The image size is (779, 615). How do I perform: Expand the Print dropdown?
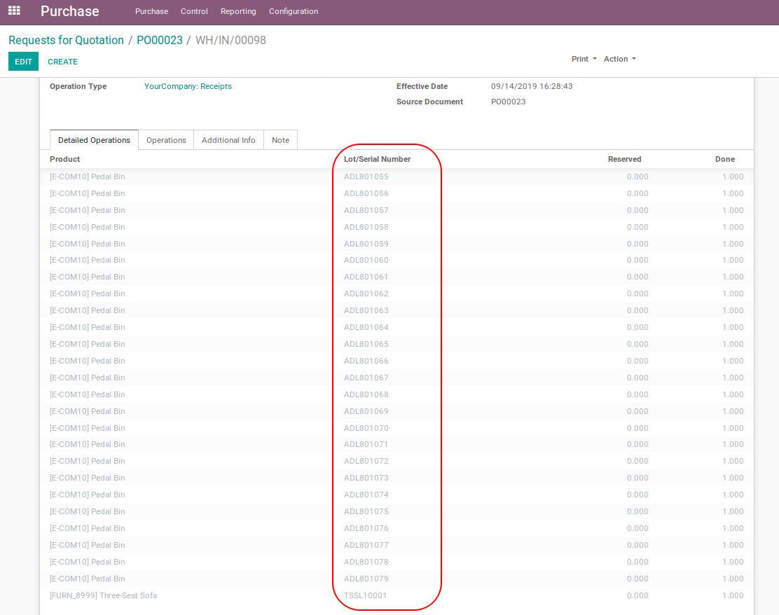pos(584,59)
